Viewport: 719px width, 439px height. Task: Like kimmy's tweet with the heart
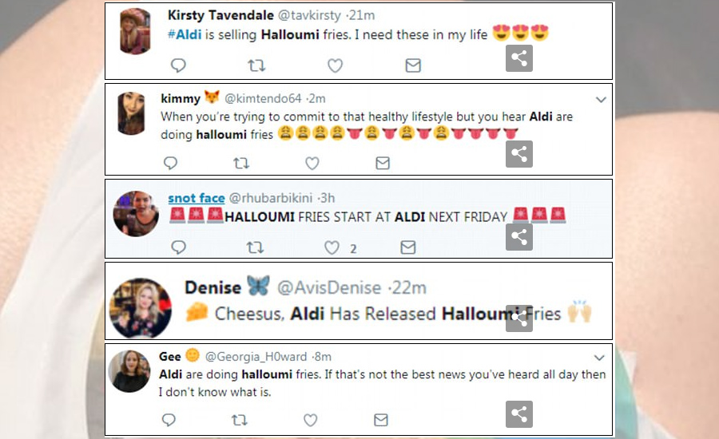pyautogui.click(x=312, y=163)
